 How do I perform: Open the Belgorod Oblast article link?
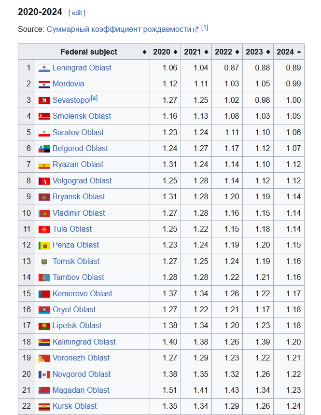tap(80, 148)
